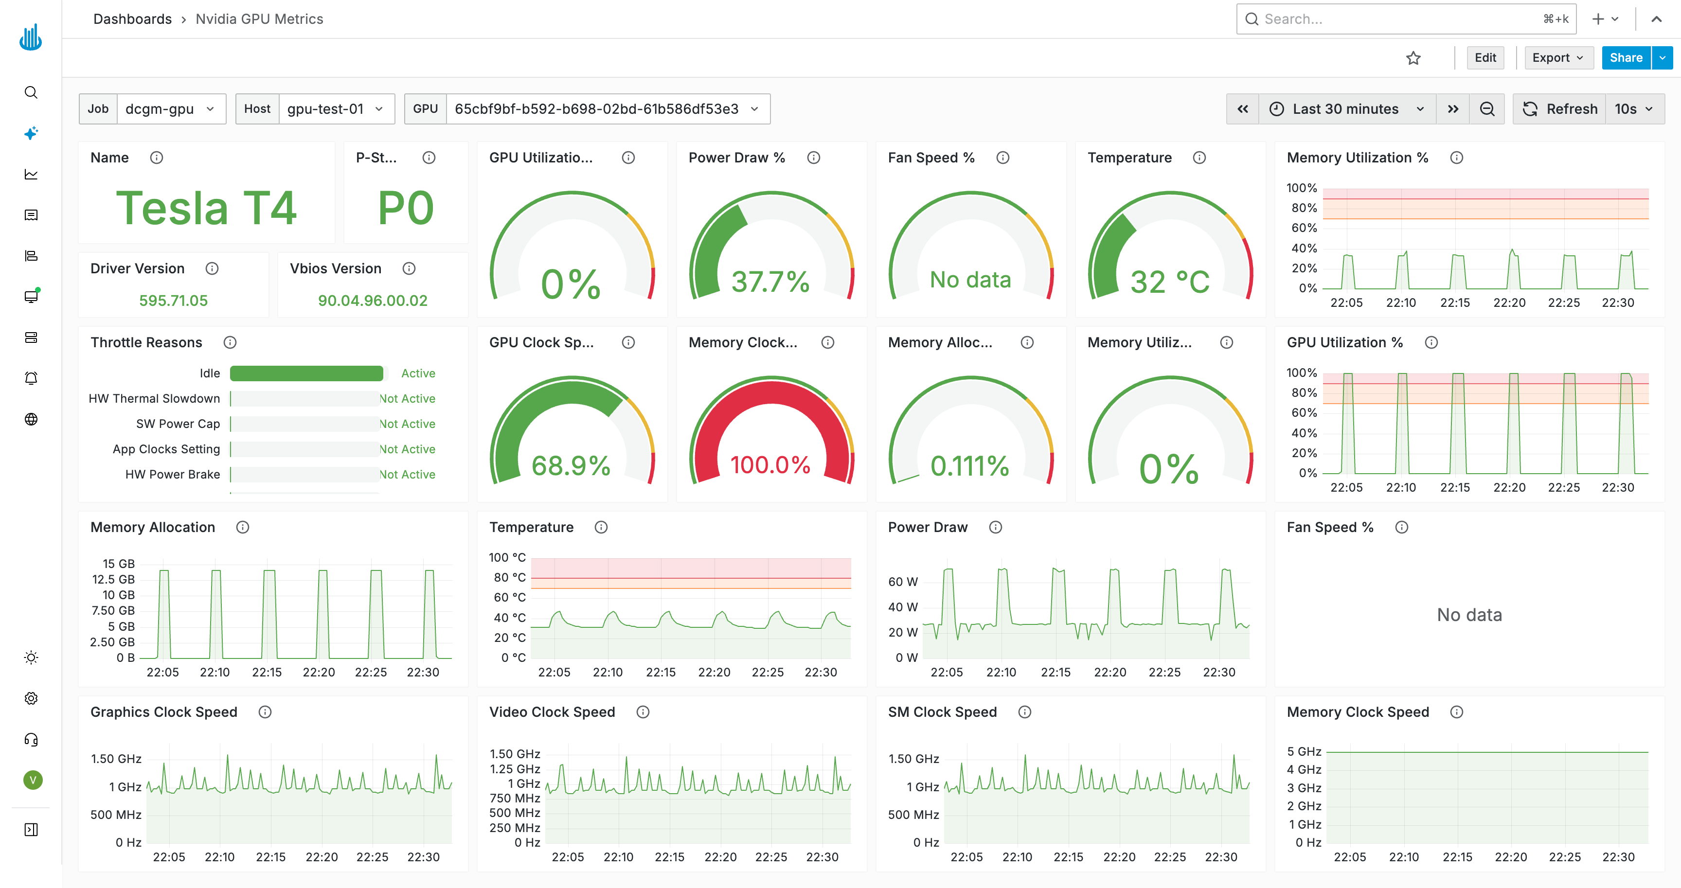Open the Job dropdown showing dcgm-gpu
Viewport: 1681px width, 888px height.
[171, 109]
